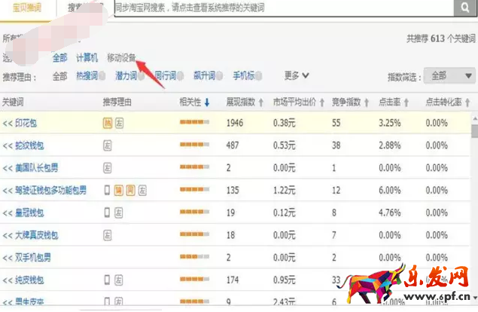Click the 推荐理由 column header
Screen dimensions: 478x312
pos(117,102)
